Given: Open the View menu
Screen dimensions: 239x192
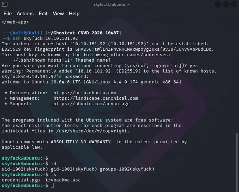Looking at the screenshot, I should click(58, 14).
